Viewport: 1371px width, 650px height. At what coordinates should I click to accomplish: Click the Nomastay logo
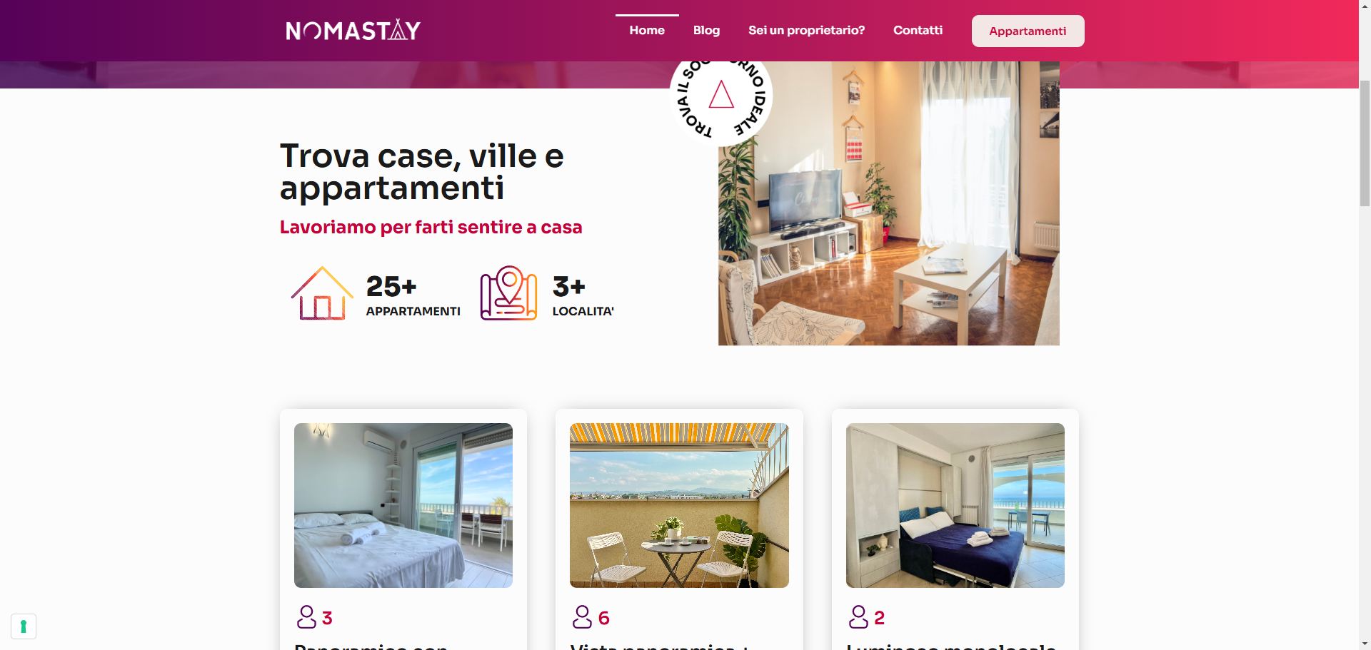(353, 30)
